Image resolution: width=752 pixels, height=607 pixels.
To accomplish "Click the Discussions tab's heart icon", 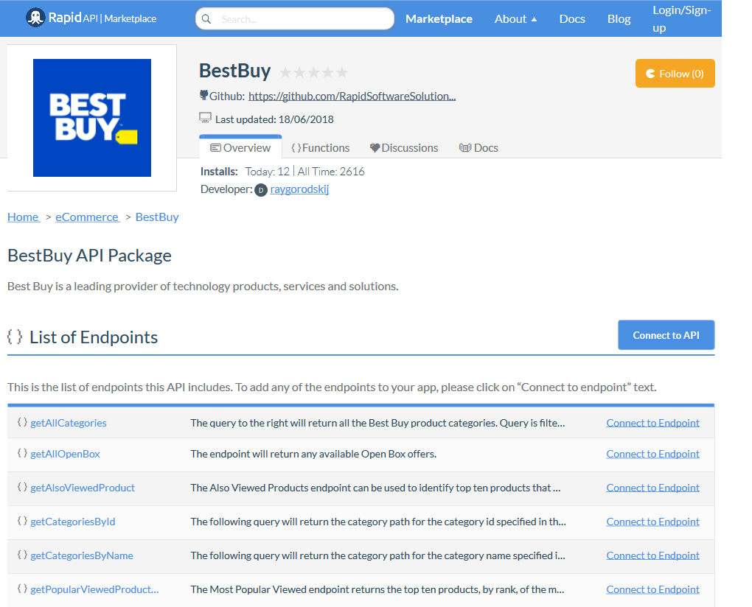I will 375,147.
